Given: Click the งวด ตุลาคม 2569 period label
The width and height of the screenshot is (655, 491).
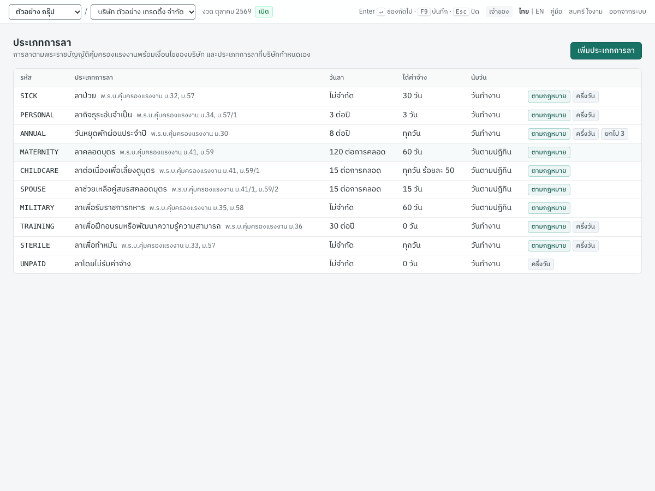Looking at the screenshot, I should pos(227,11).
